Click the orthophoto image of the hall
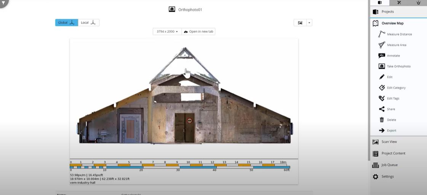This screenshot has height=195, width=427. [185, 95]
